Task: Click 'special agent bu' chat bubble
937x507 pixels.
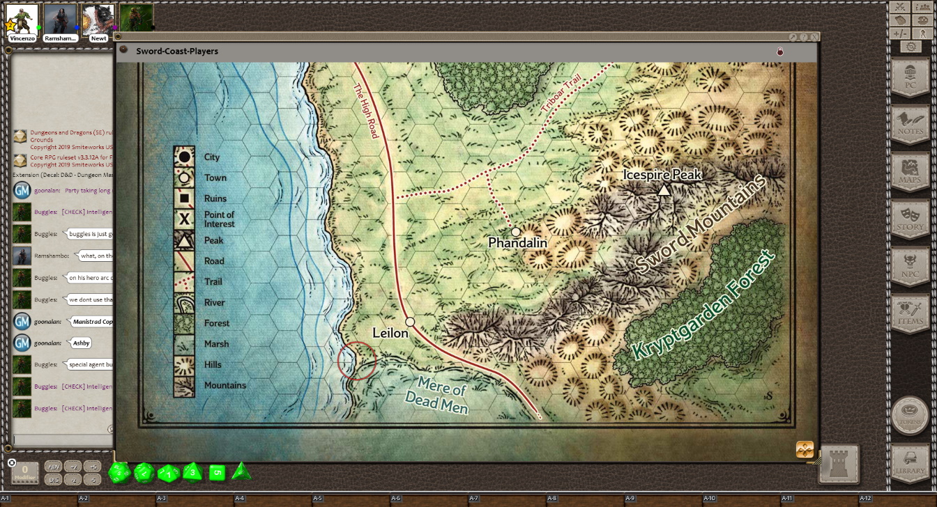Action: 89,364
